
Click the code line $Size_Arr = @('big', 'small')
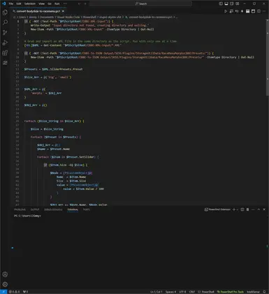(48, 77)
